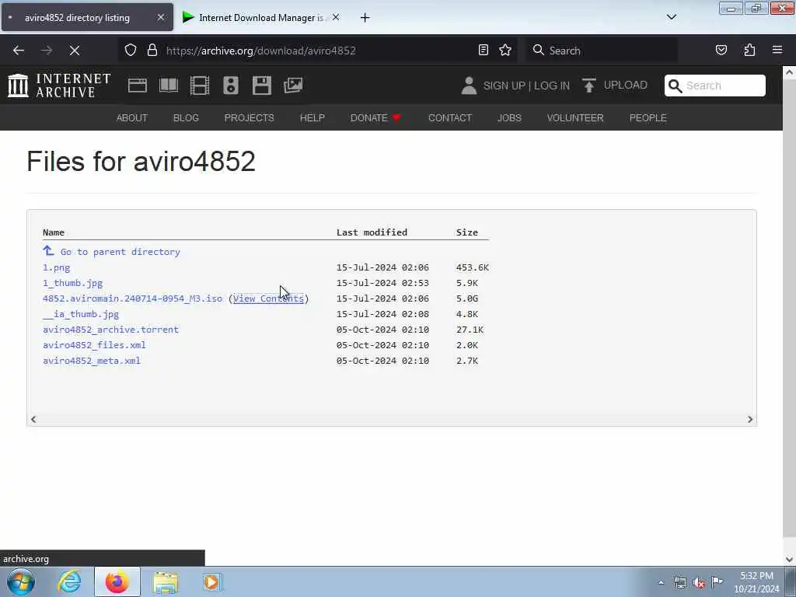Viewport: 796px width, 597px height.
Task: Click page scrollbar up arrow
Action: pos(789,72)
